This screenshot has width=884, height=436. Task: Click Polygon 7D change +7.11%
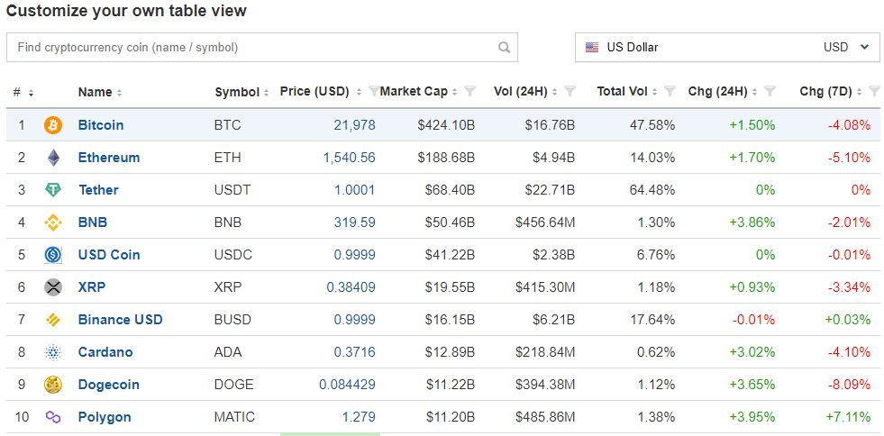(848, 417)
